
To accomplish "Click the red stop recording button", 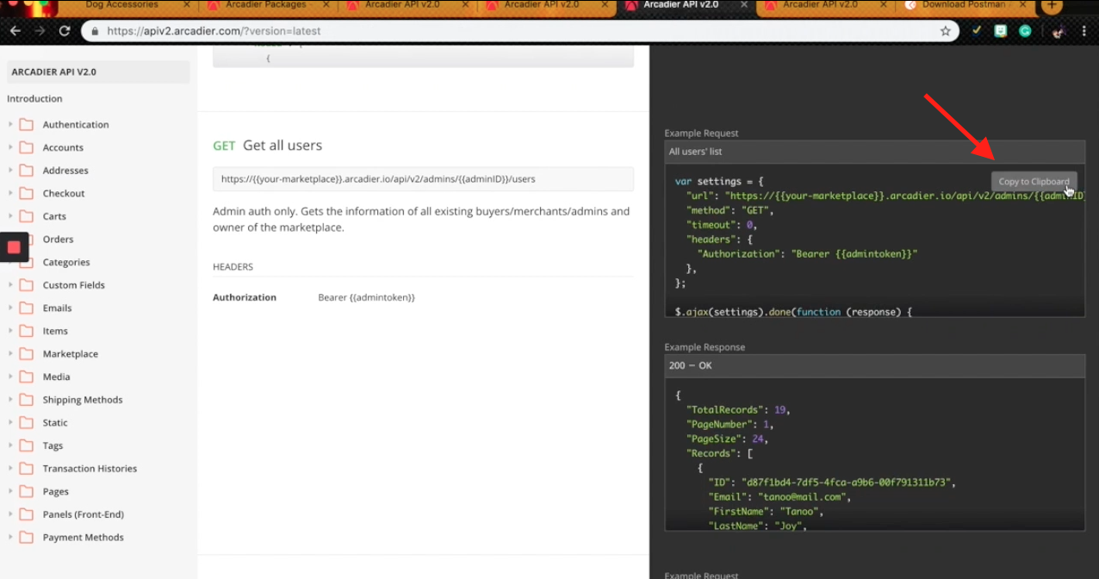I will click(14, 247).
